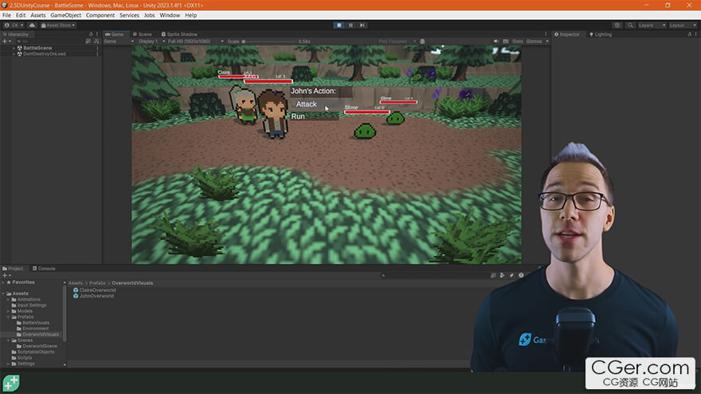Select the Animations folder
The width and height of the screenshot is (701, 394).
pos(29,299)
